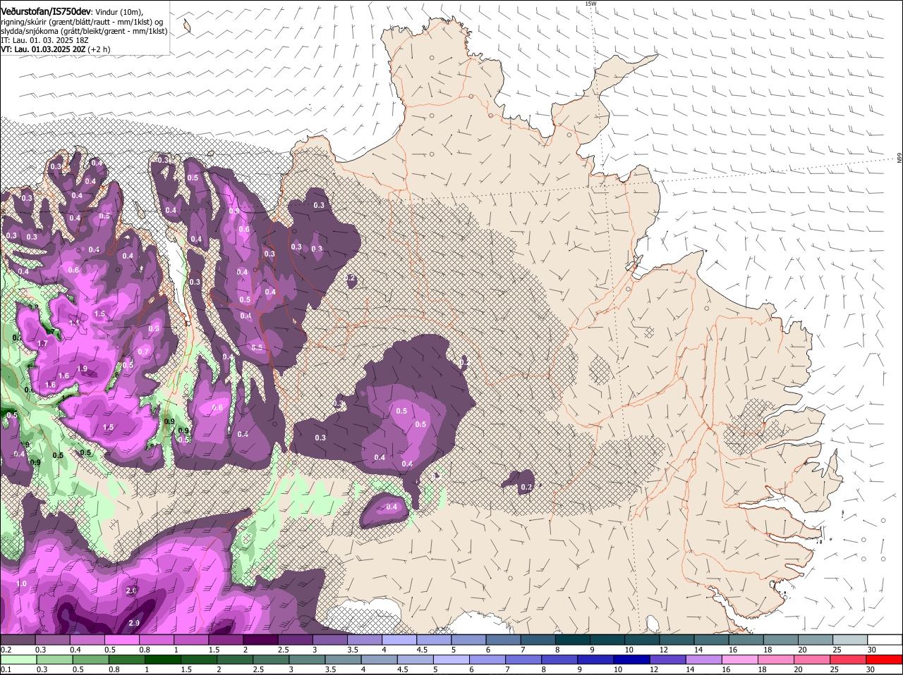Pick the snow legend swatch between 4 and 4.5

point(399,639)
